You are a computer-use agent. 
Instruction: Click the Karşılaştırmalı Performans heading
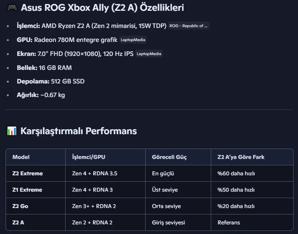(78, 131)
